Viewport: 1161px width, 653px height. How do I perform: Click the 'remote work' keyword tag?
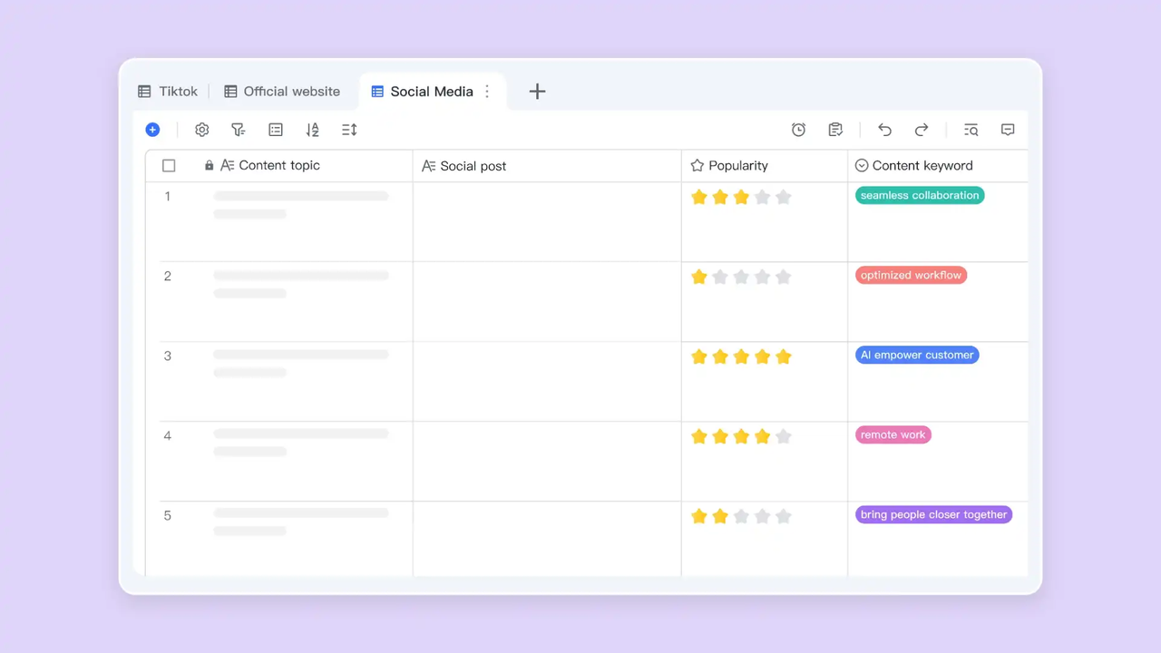coord(893,435)
